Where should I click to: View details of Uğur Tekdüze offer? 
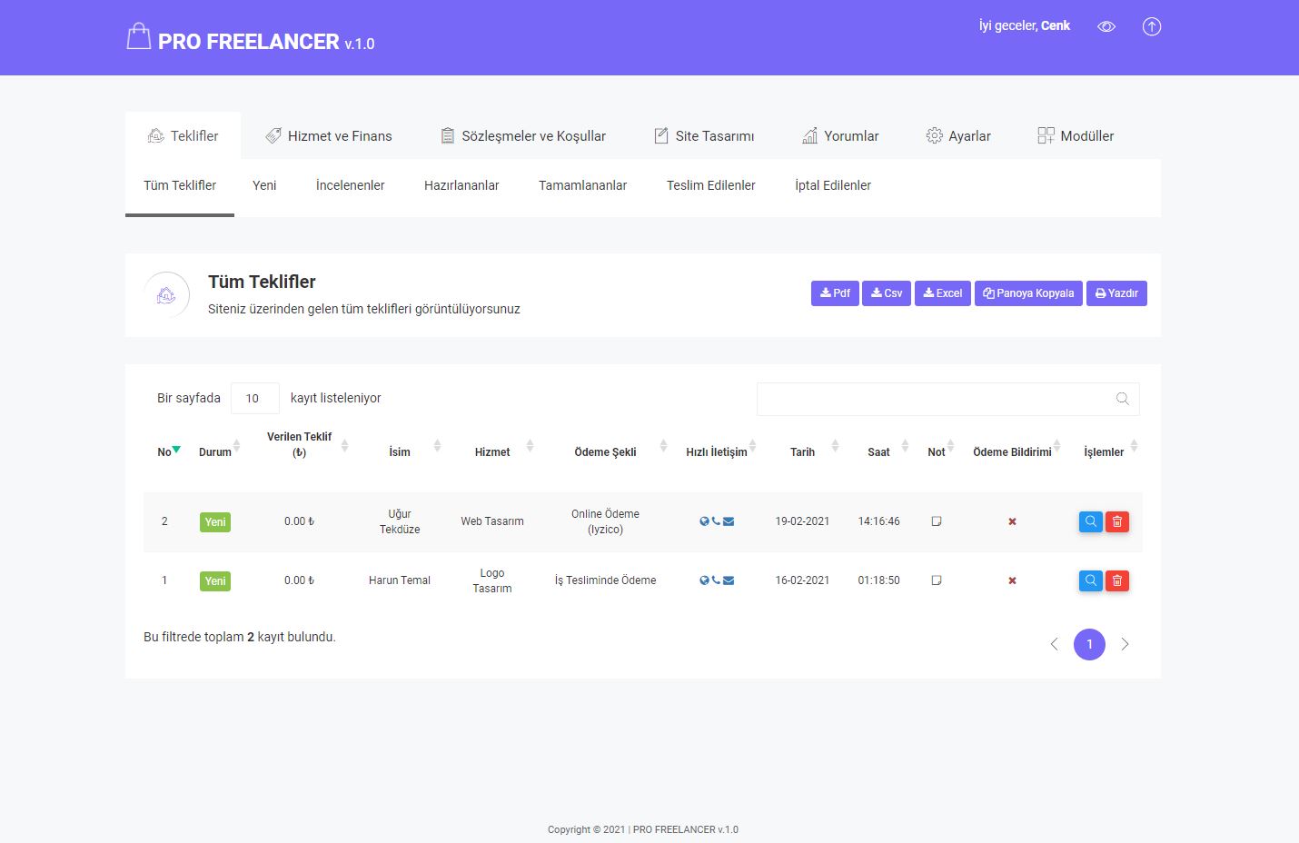(1091, 521)
